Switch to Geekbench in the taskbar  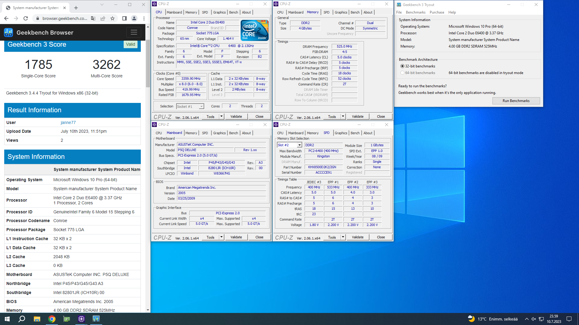[96, 319]
